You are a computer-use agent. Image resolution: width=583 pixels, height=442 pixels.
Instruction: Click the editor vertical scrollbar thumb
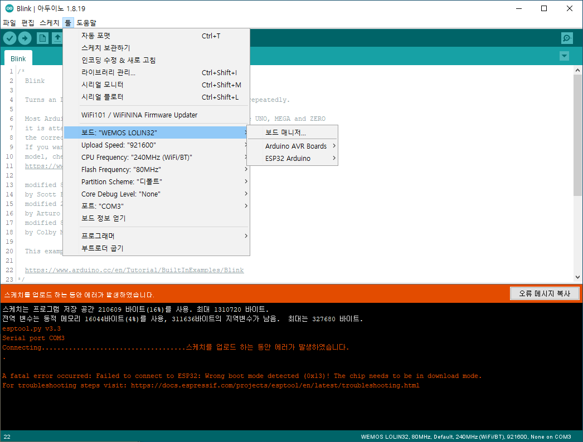coord(577,135)
